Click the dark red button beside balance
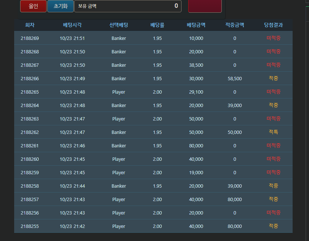Screen dimensions: 309x241 tap(205, 6)
